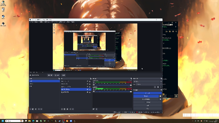219x123 pixels.
Task: Toggle lock on the highlighted source row
Action: (90, 89)
